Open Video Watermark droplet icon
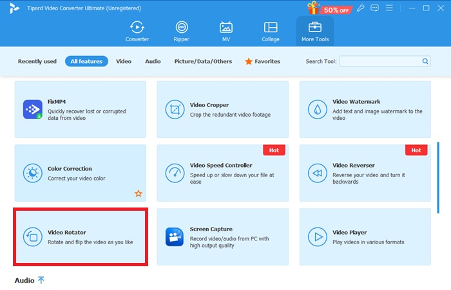Image resolution: width=451 pixels, height=290 pixels. tap(317, 110)
